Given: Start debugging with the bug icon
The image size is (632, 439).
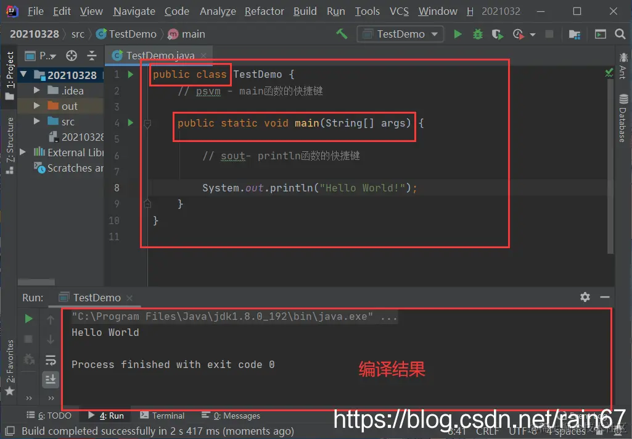Looking at the screenshot, I should (478, 35).
